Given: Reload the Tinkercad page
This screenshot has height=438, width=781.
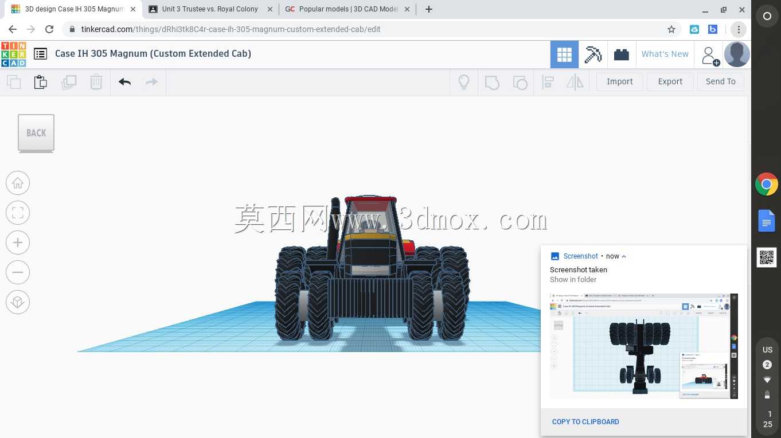Looking at the screenshot, I should 49,29.
